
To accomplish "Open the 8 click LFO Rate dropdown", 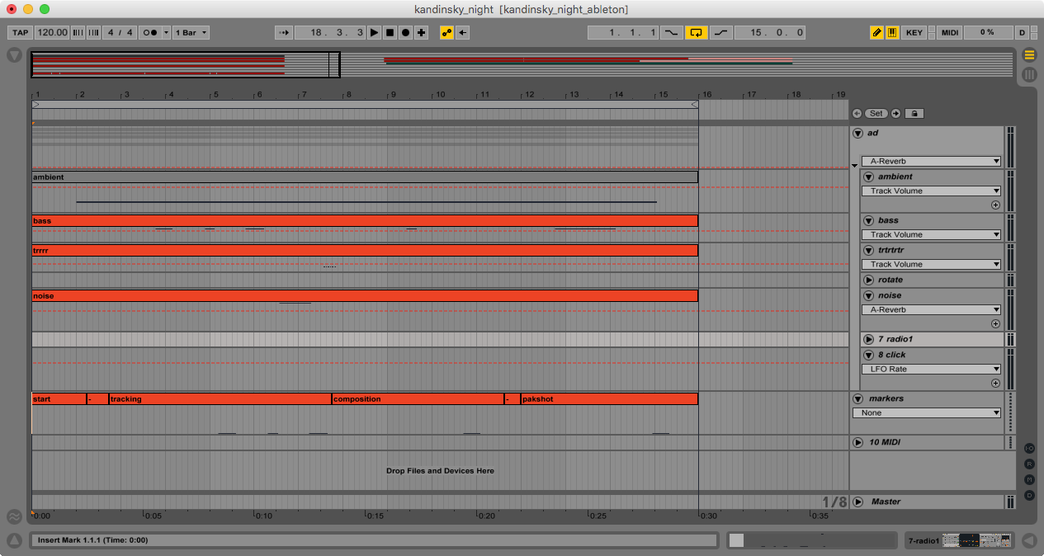I will click(x=930, y=369).
